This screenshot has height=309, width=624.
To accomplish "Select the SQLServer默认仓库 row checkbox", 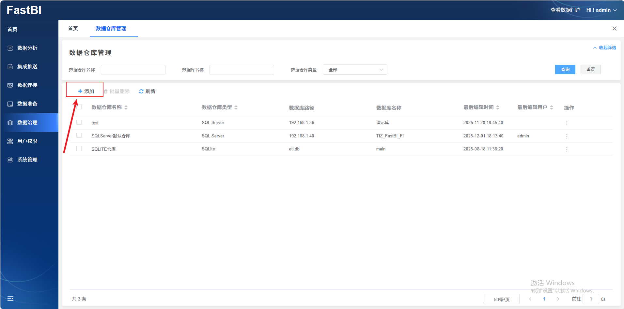I will (79, 135).
